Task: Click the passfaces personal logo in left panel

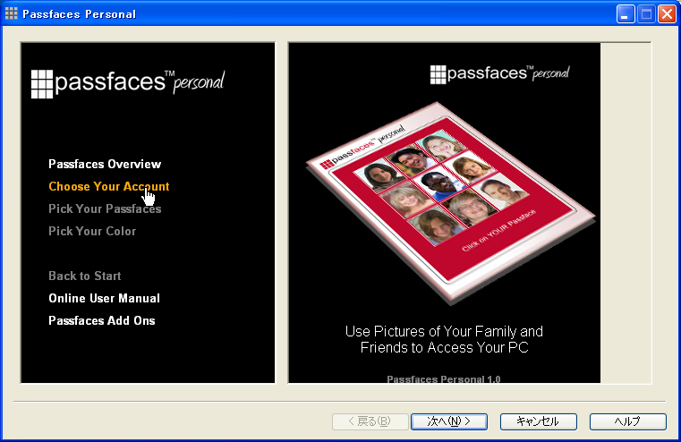Action: [128, 83]
